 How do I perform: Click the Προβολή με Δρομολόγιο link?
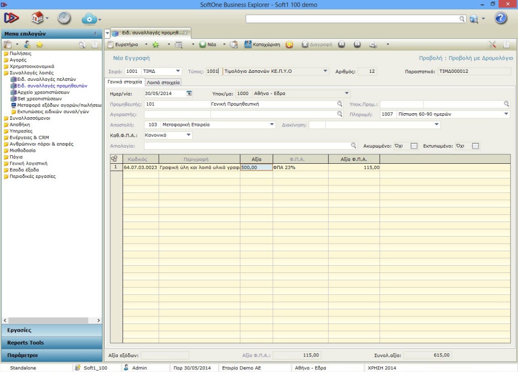point(481,58)
